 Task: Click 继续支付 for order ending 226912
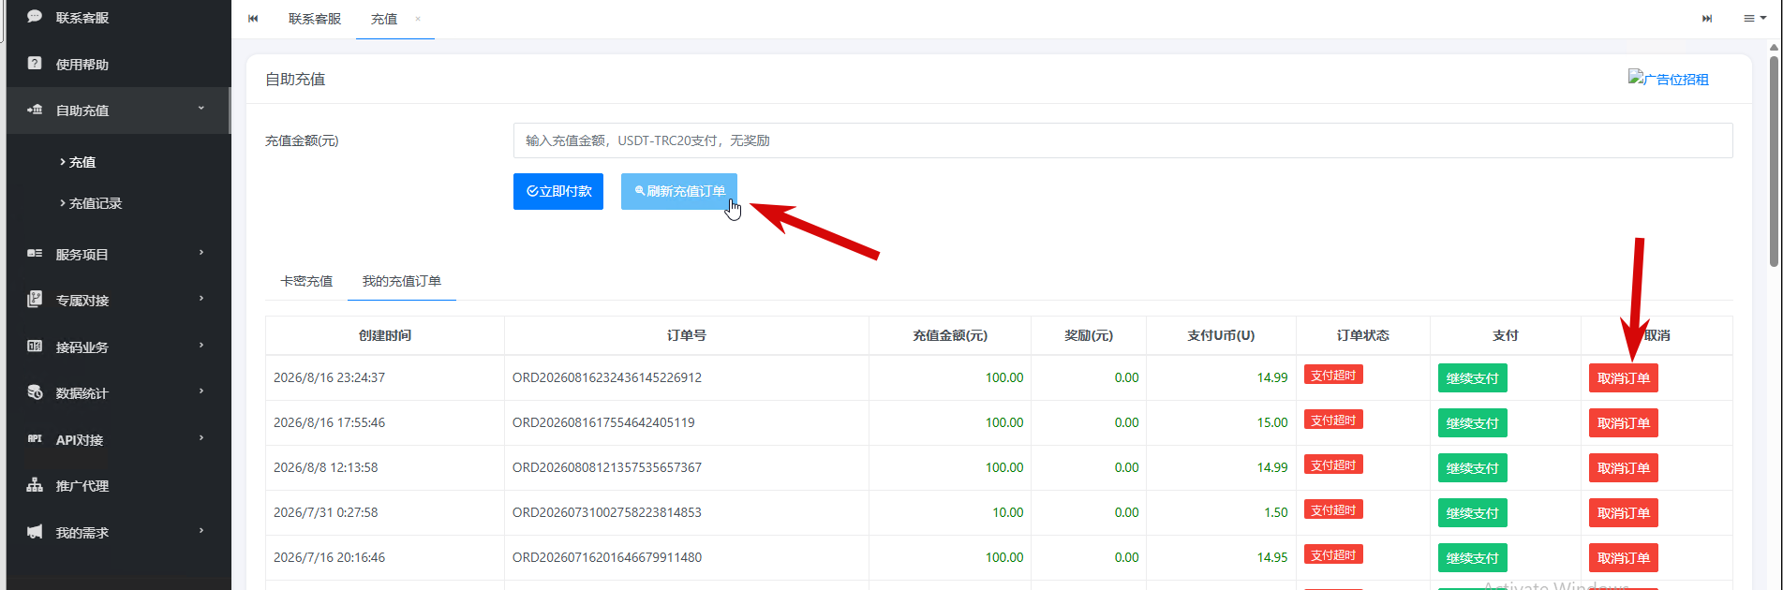(1473, 378)
